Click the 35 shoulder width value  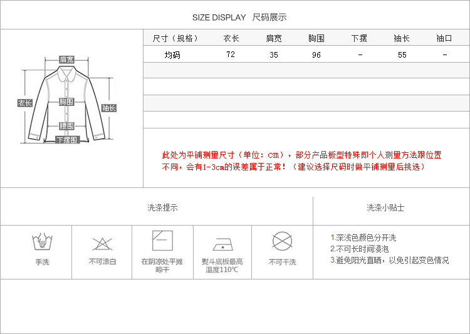point(274,55)
